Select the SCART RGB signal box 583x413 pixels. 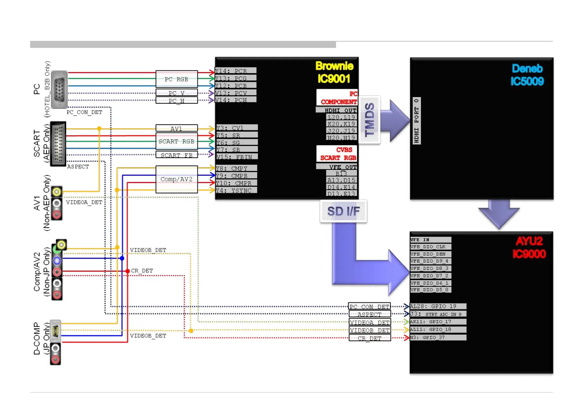pos(176,141)
